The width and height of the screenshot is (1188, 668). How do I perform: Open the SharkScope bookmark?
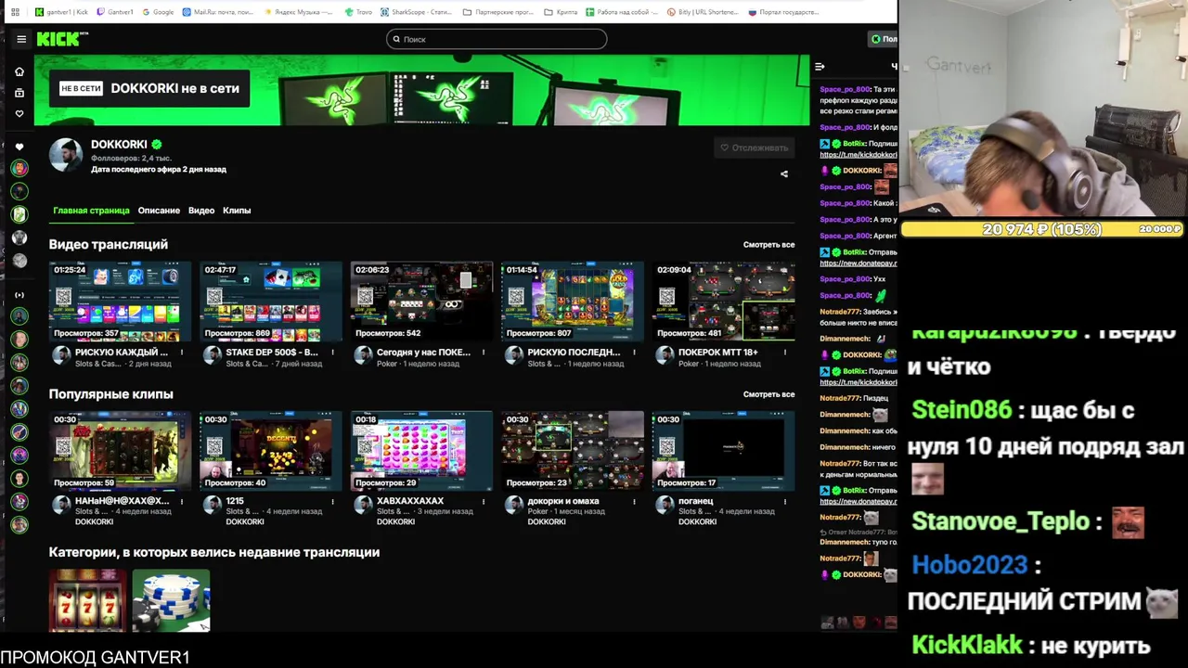(x=417, y=12)
